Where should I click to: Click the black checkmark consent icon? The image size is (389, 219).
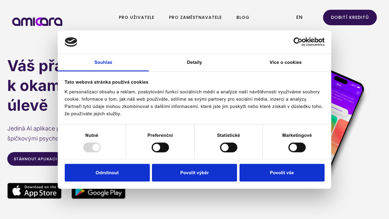(x=71, y=42)
